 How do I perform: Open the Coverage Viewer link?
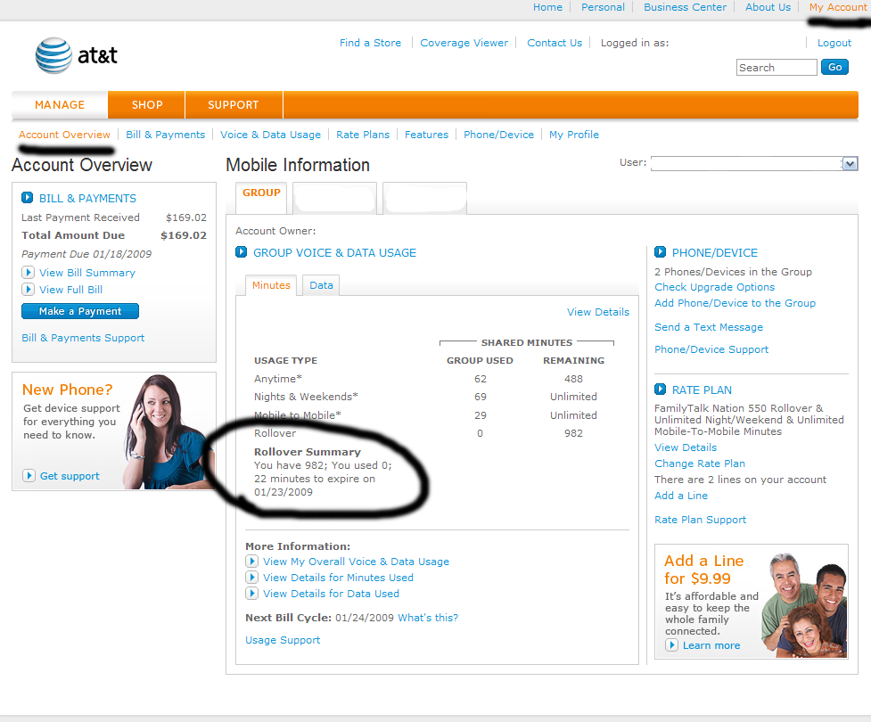(x=464, y=43)
